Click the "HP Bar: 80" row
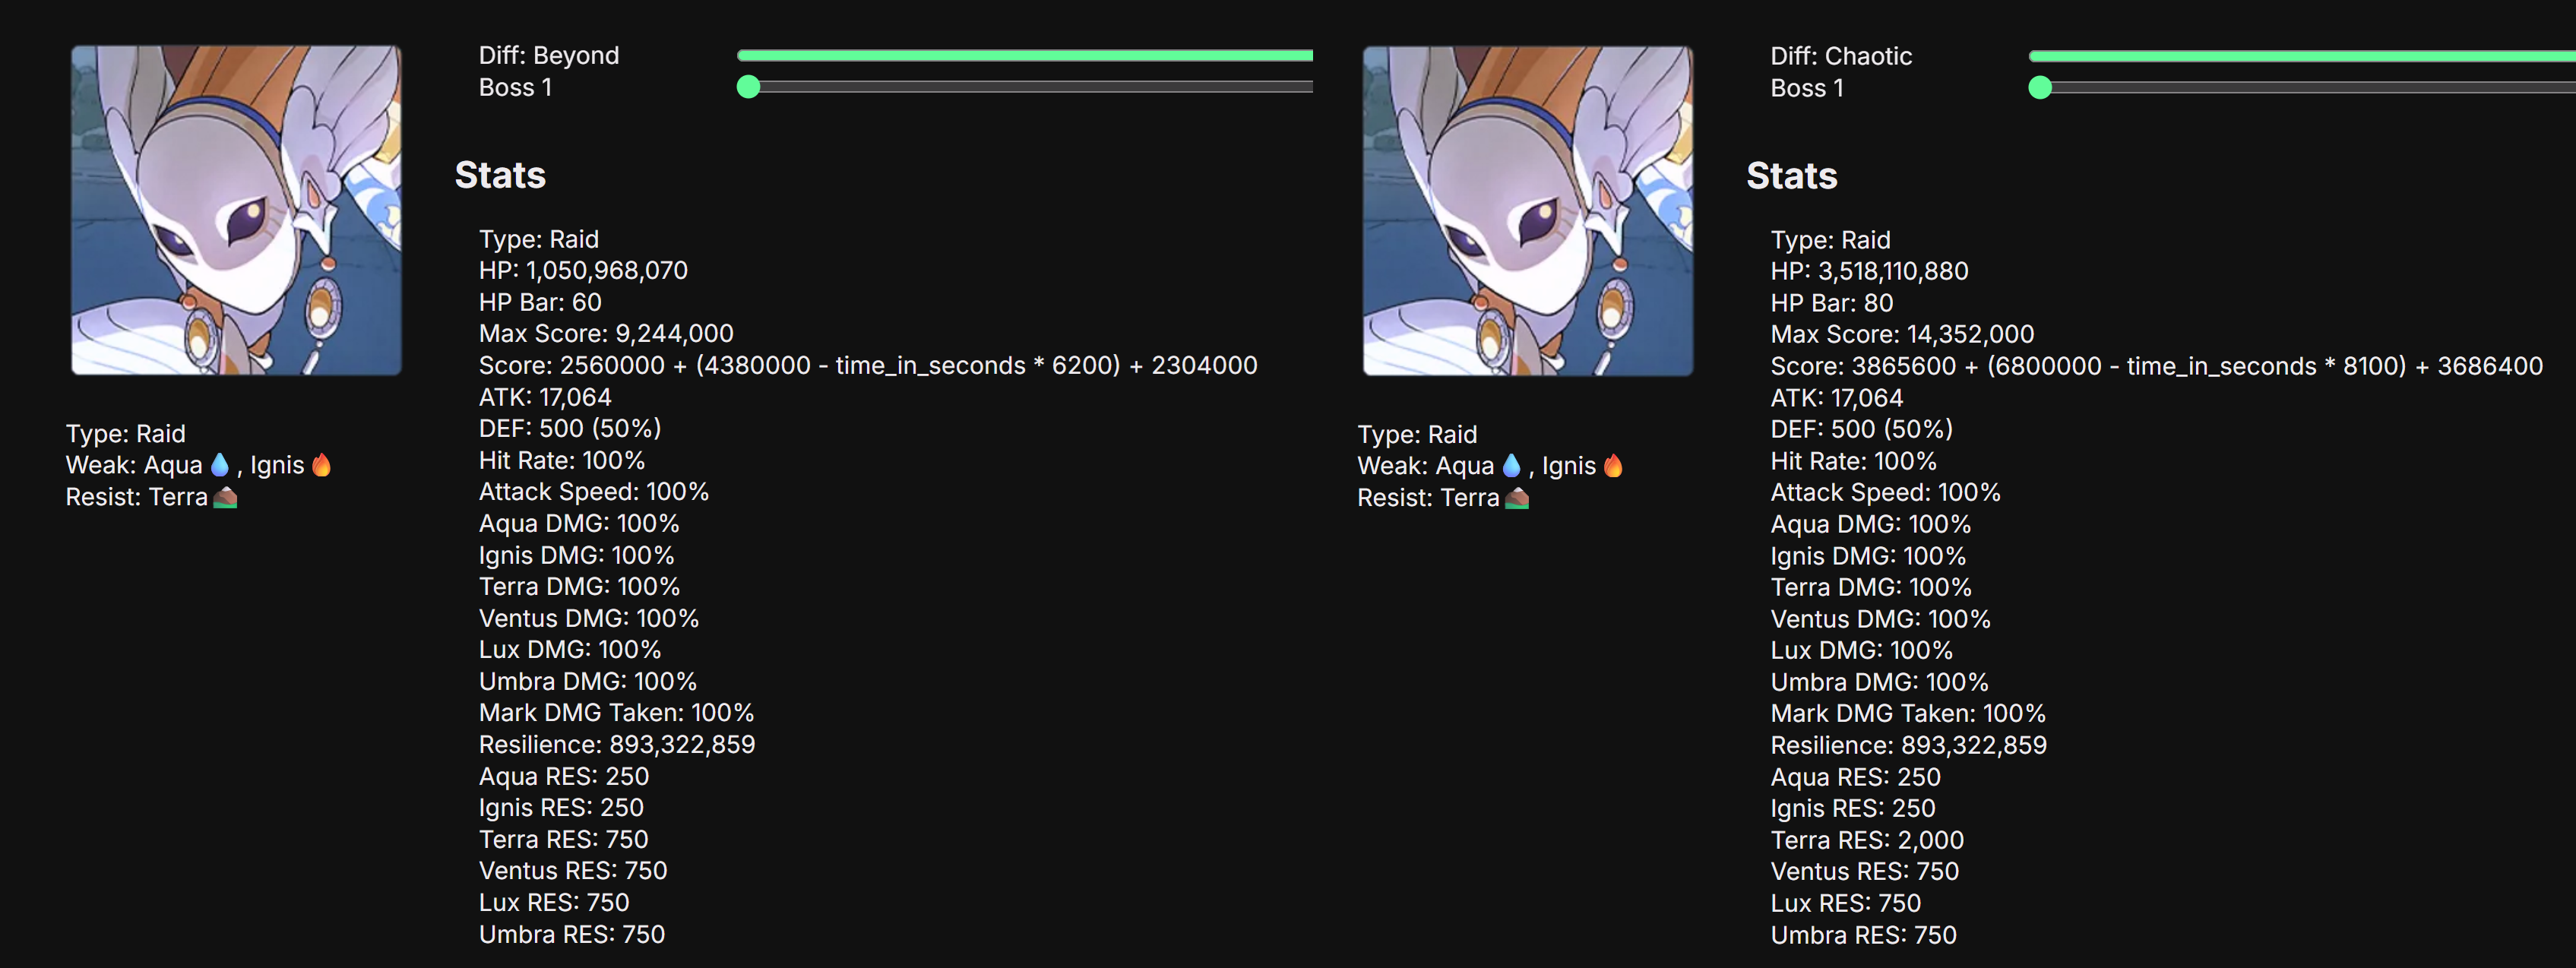The height and width of the screenshot is (968, 2576). tap(1832, 303)
